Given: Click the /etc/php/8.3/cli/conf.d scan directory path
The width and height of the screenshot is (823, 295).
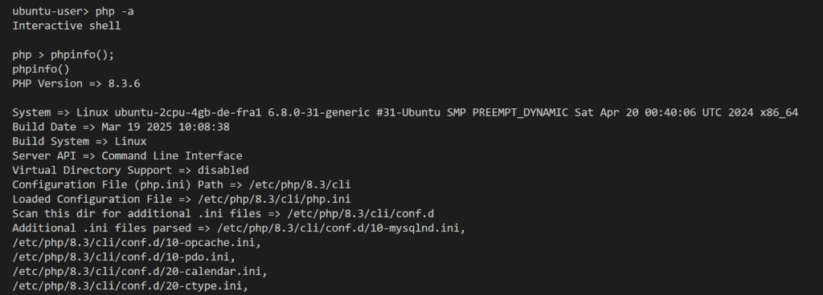Looking at the screenshot, I should point(361,214).
